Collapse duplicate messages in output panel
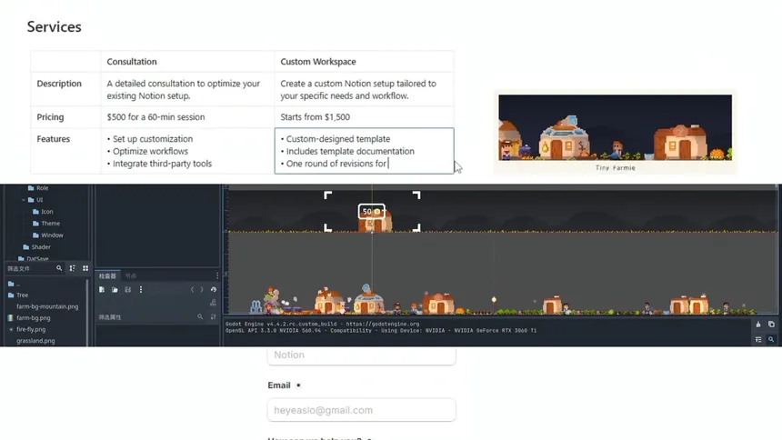The image size is (782, 440). 758,339
